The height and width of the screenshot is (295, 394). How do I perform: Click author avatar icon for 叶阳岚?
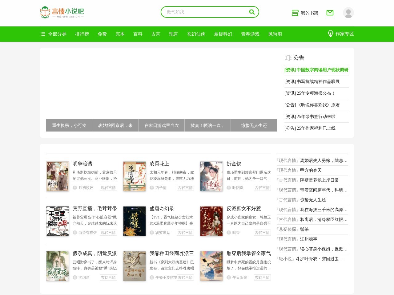click(229, 188)
